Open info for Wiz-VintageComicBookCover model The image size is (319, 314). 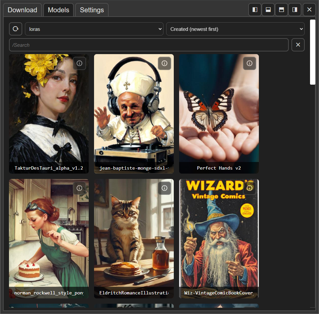(250, 188)
